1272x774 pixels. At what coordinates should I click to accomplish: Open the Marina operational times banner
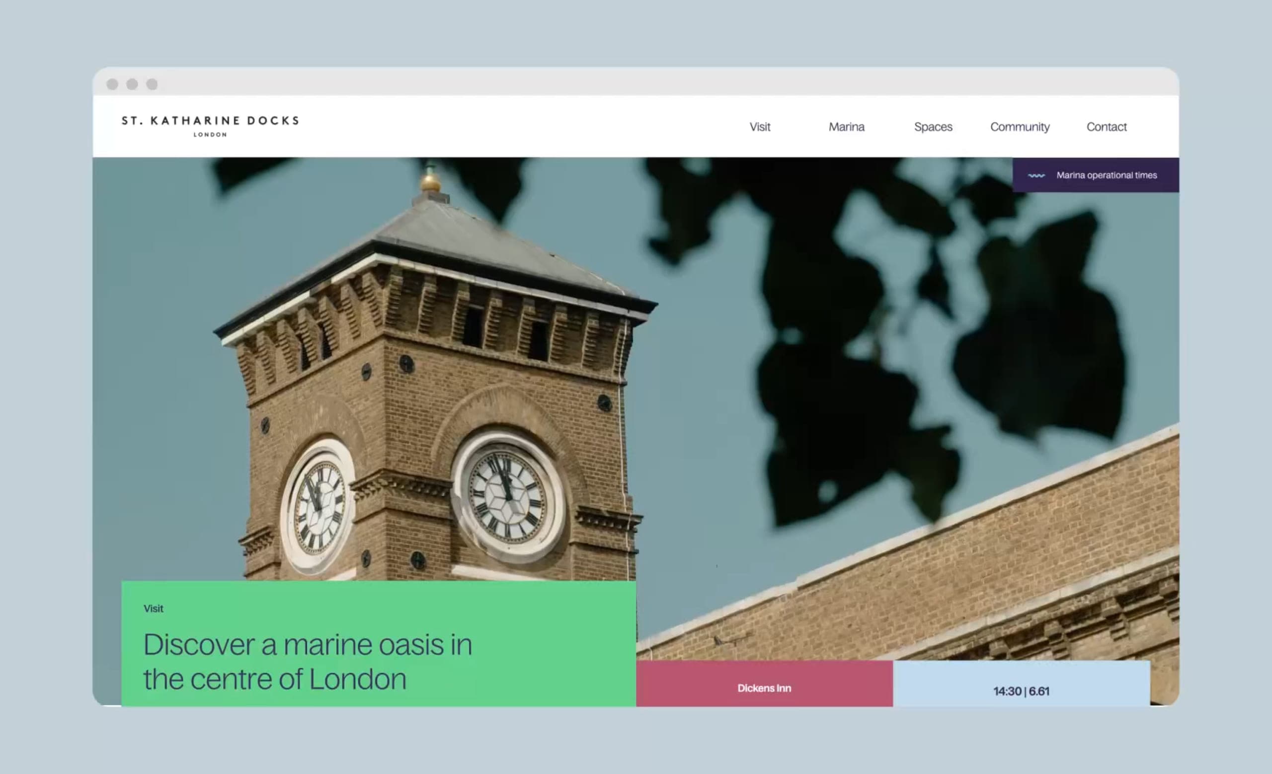[x=1096, y=175]
